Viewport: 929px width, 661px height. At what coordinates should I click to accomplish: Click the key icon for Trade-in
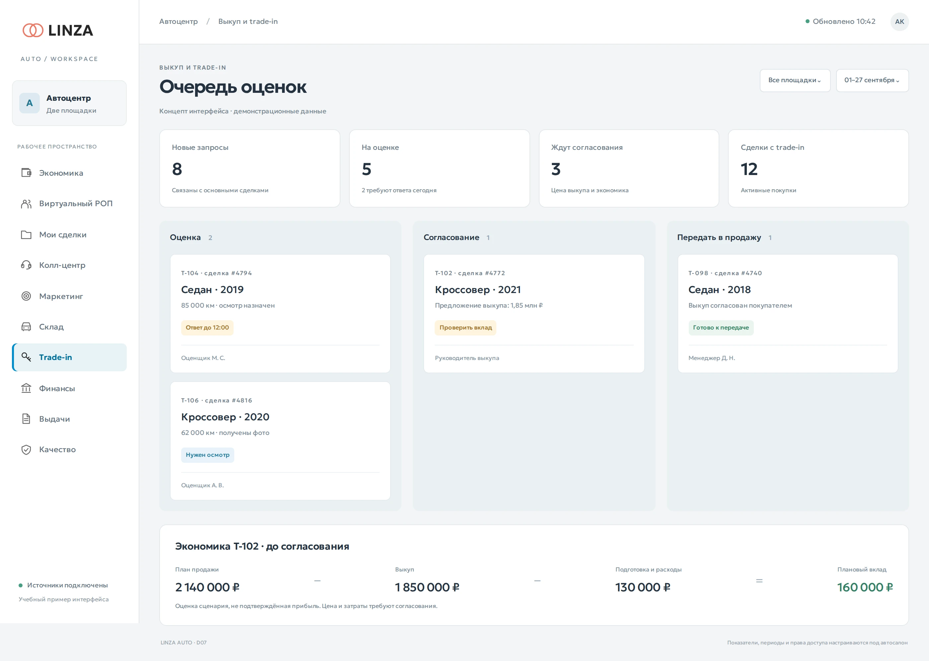[x=26, y=357]
